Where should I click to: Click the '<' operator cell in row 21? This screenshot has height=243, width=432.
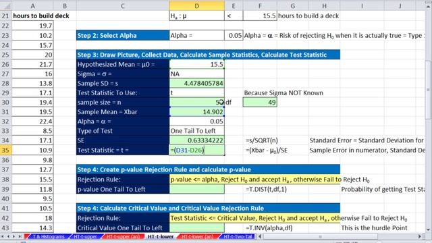tap(234, 16)
